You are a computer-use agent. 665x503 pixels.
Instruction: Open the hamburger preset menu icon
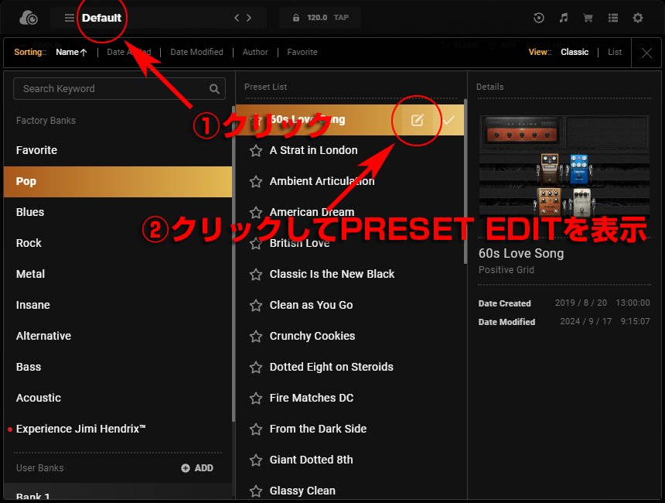[x=69, y=18]
